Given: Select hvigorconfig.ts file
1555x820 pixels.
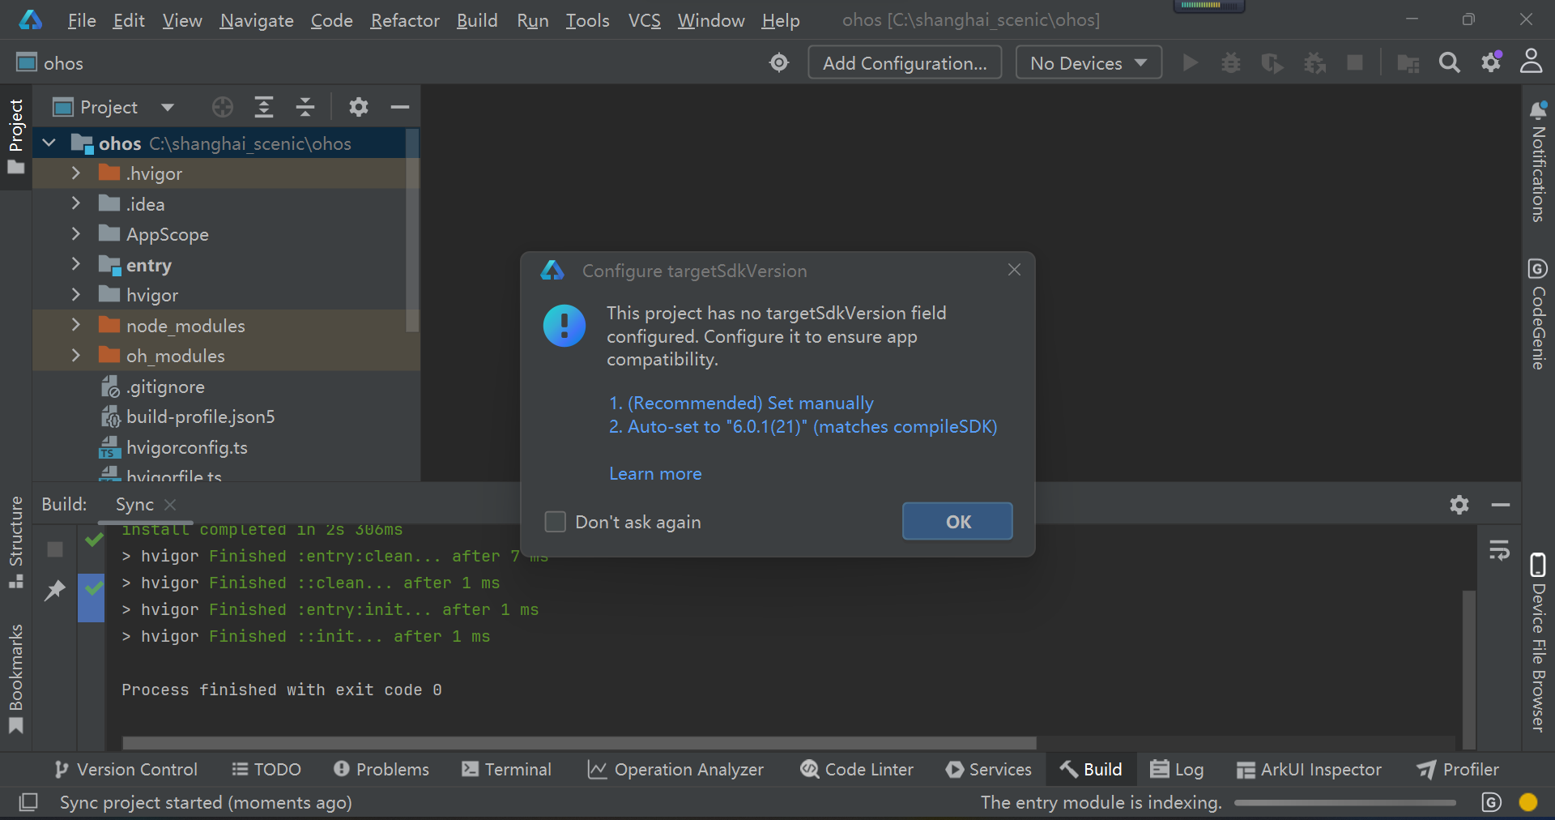Looking at the screenshot, I should (x=186, y=447).
